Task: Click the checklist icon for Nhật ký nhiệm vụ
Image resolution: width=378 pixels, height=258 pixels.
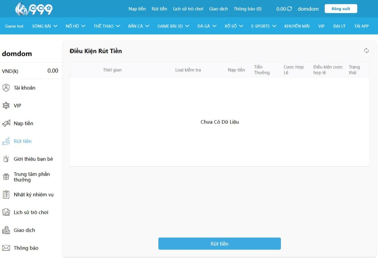Action: [6, 194]
